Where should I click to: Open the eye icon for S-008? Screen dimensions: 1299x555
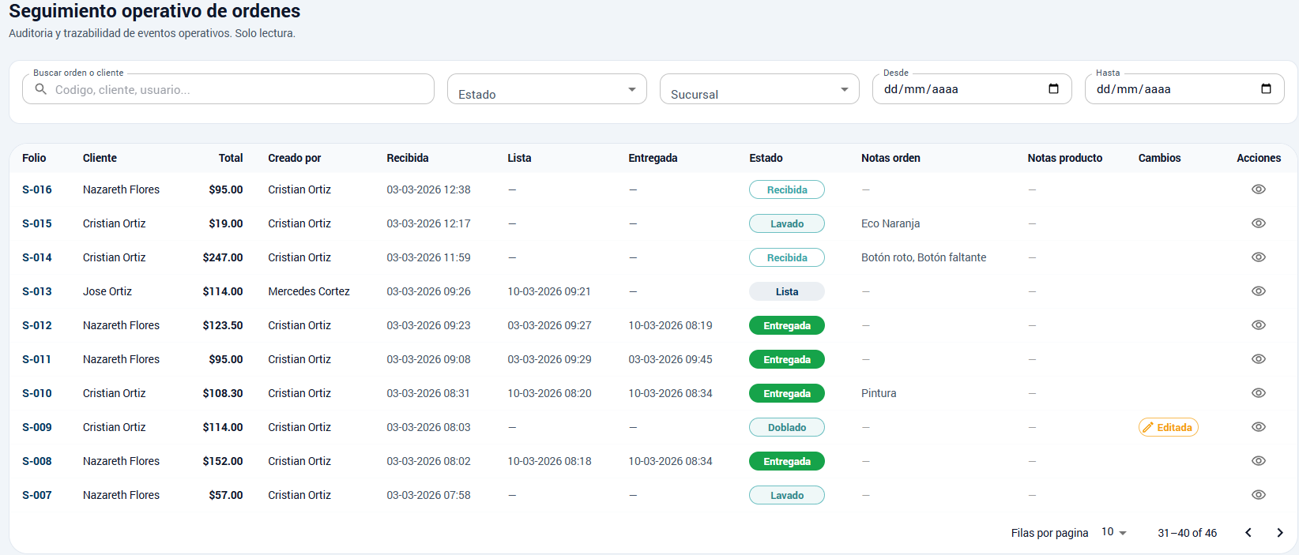[x=1259, y=461]
